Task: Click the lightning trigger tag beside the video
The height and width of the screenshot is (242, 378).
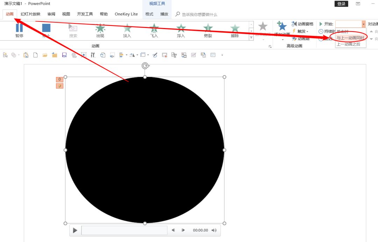Action: coord(60,86)
